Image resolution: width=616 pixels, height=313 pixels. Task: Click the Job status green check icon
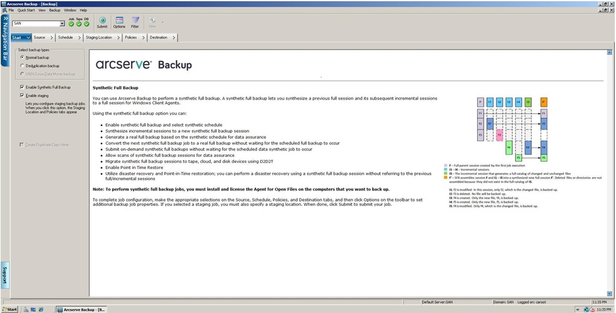pos(71,24)
